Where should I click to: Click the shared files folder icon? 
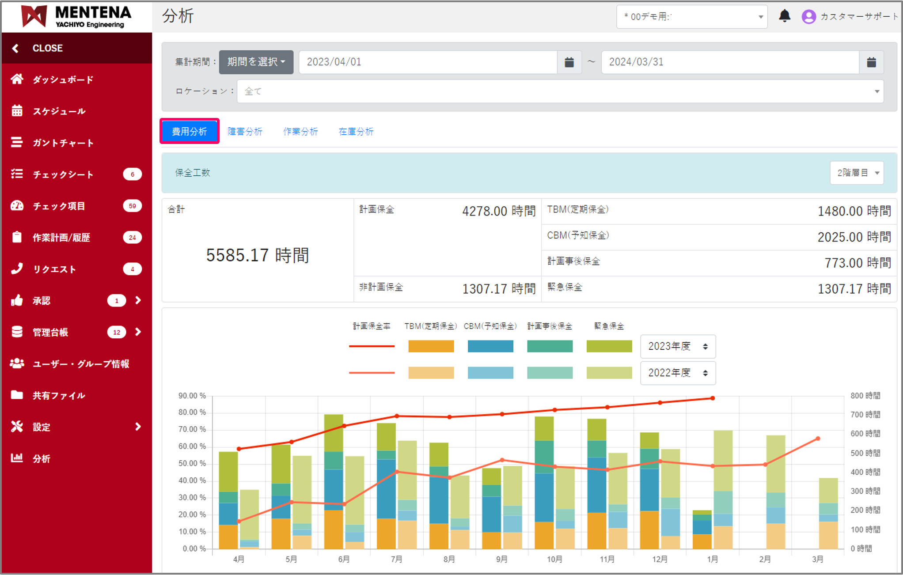pyautogui.click(x=17, y=395)
